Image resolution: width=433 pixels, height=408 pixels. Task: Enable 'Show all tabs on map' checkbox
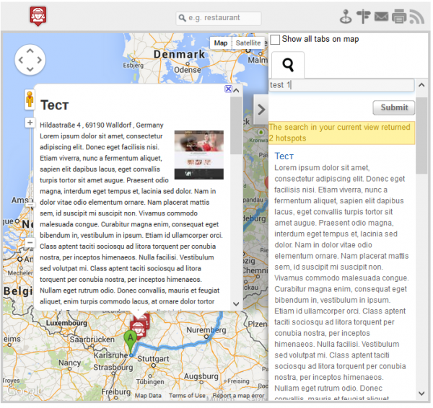tap(275, 40)
